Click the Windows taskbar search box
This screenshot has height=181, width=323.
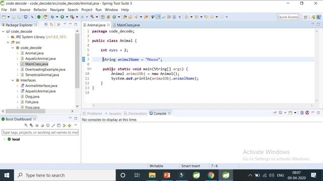click(x=65, y=175)
